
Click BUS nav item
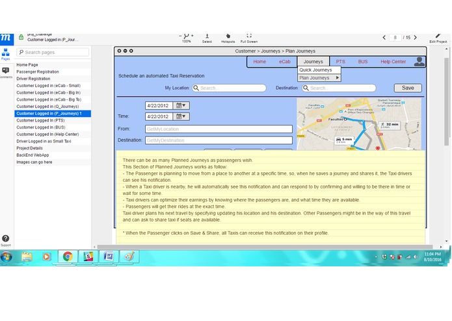coord(363,62)
